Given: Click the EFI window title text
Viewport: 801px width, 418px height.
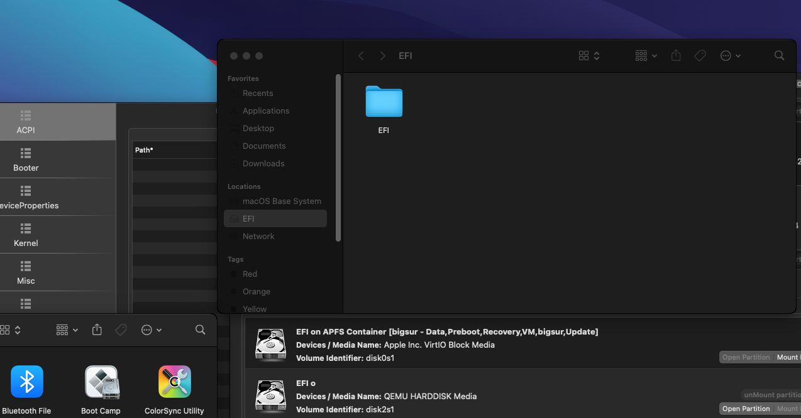Looking at the screenshot, I should (406, 56).
